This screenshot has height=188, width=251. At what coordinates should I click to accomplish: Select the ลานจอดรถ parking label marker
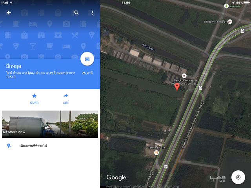pyautogui.click(x=230, y=22)
